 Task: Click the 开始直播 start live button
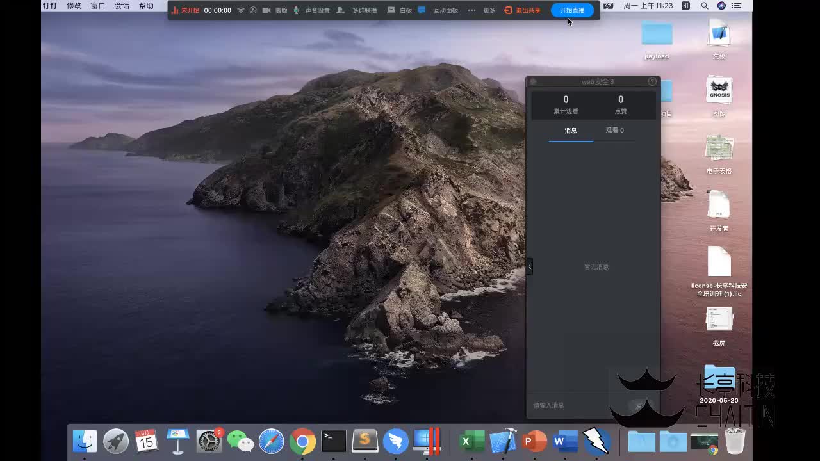[x=572, y=10]
